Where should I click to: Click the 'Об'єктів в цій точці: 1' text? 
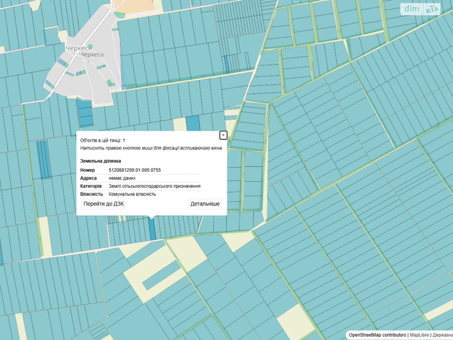102,140
